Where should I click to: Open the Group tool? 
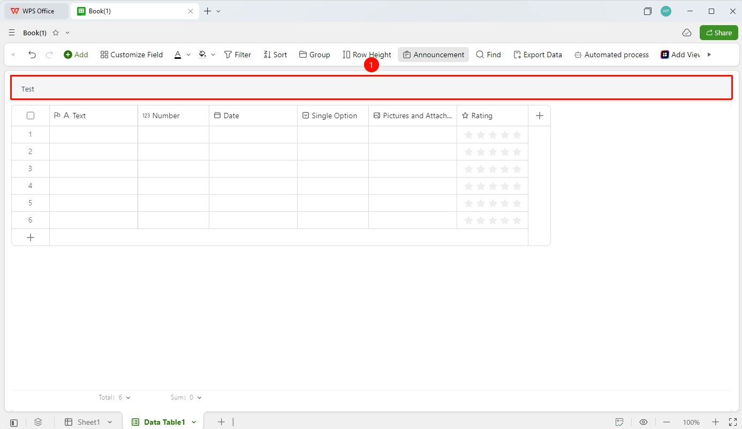[315, 55]
